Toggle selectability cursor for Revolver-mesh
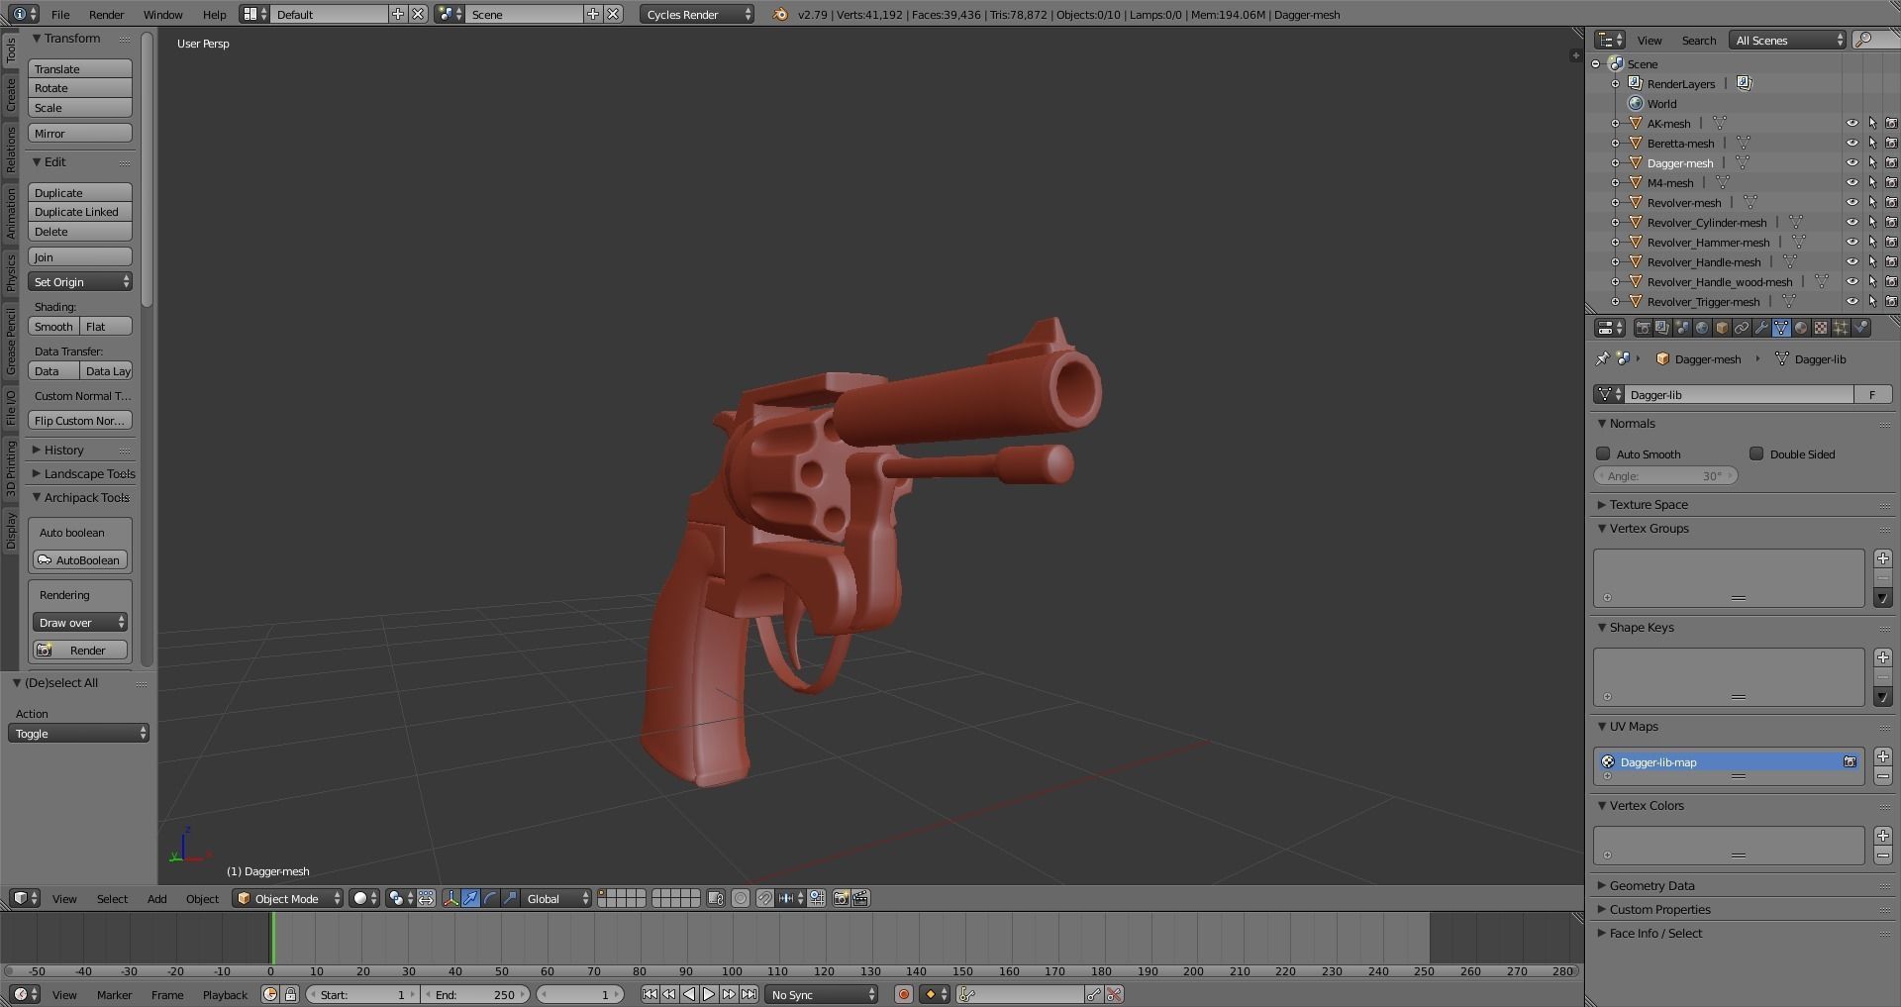Image resolution: width=1901 pixels, height=1007 pixels. 1872,203
